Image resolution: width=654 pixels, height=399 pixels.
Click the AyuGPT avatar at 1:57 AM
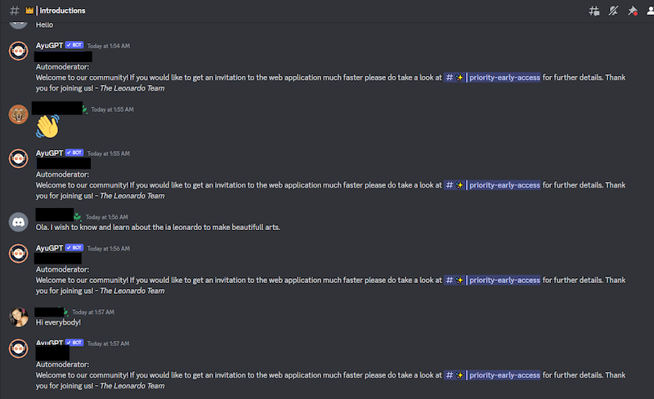pyautogui.click(x=18, y=348)
